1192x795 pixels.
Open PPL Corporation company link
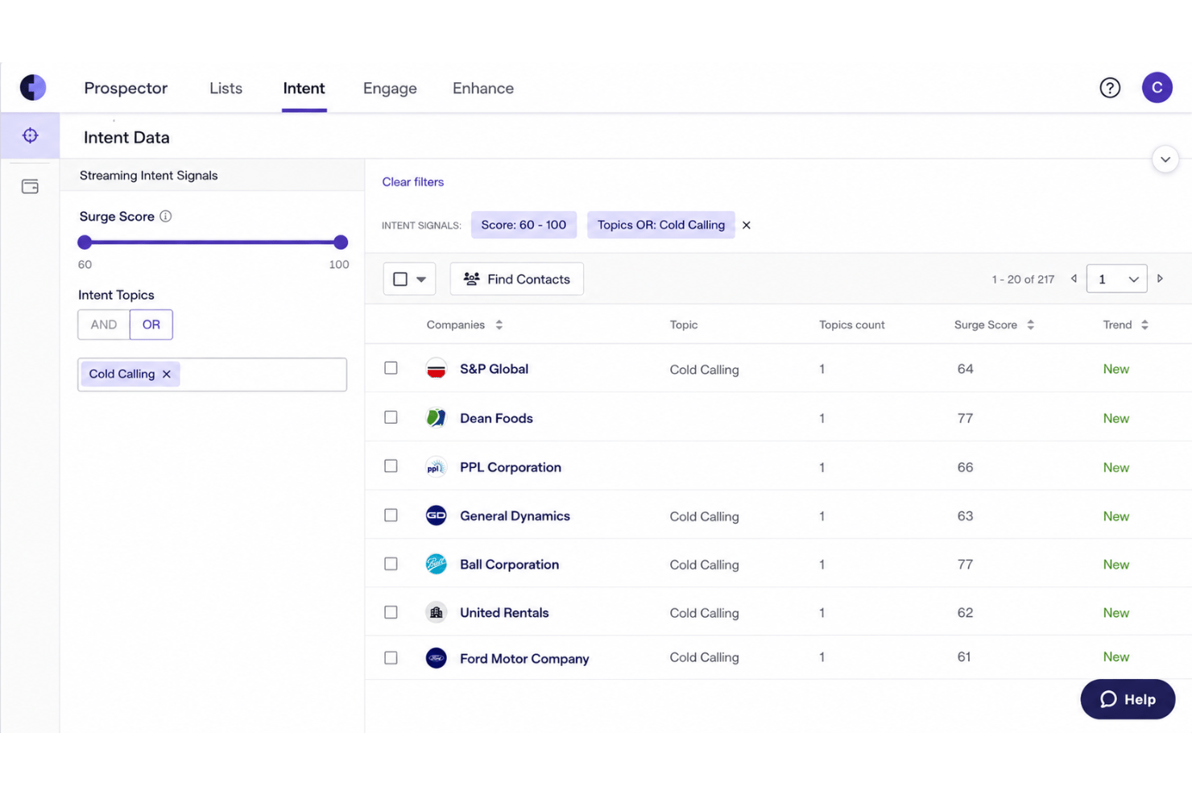point(511,467)
